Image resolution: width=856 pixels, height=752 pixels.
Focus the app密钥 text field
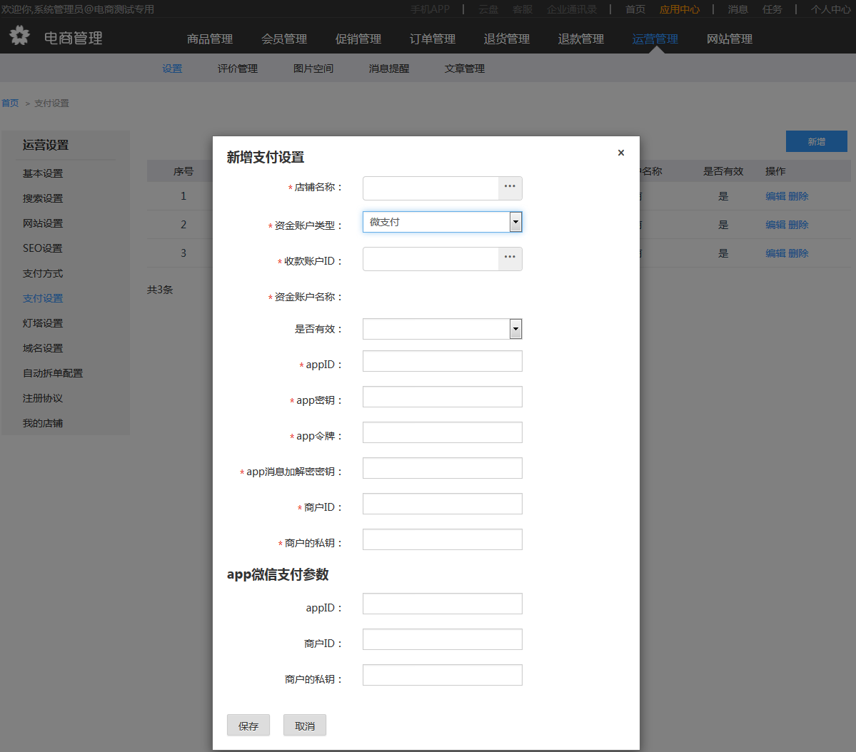point(442,397)
